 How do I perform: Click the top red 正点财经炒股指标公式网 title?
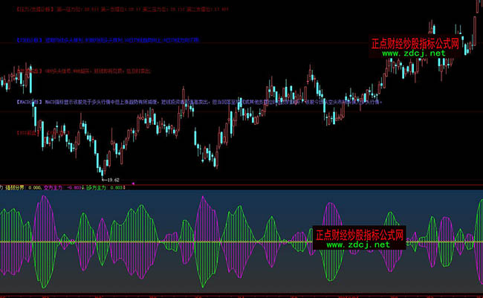coord(415,42)
